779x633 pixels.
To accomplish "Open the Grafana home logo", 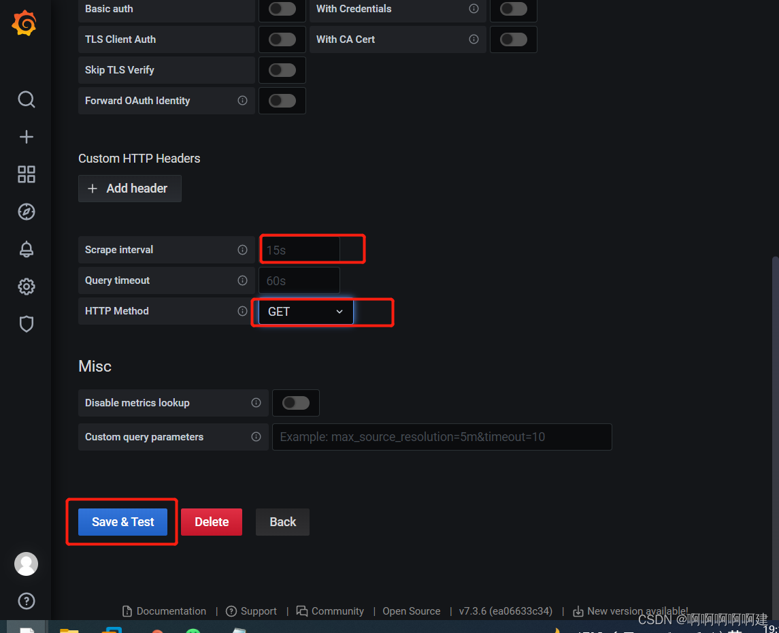I will [x=24, y=23].
